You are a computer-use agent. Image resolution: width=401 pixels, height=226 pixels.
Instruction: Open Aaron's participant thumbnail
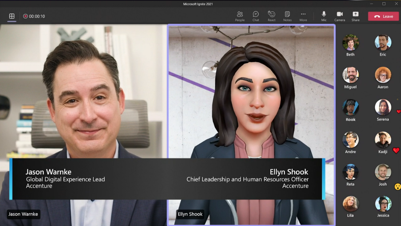(383, 75)
